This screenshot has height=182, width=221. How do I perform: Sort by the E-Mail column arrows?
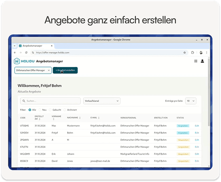[x=99, y=118]
